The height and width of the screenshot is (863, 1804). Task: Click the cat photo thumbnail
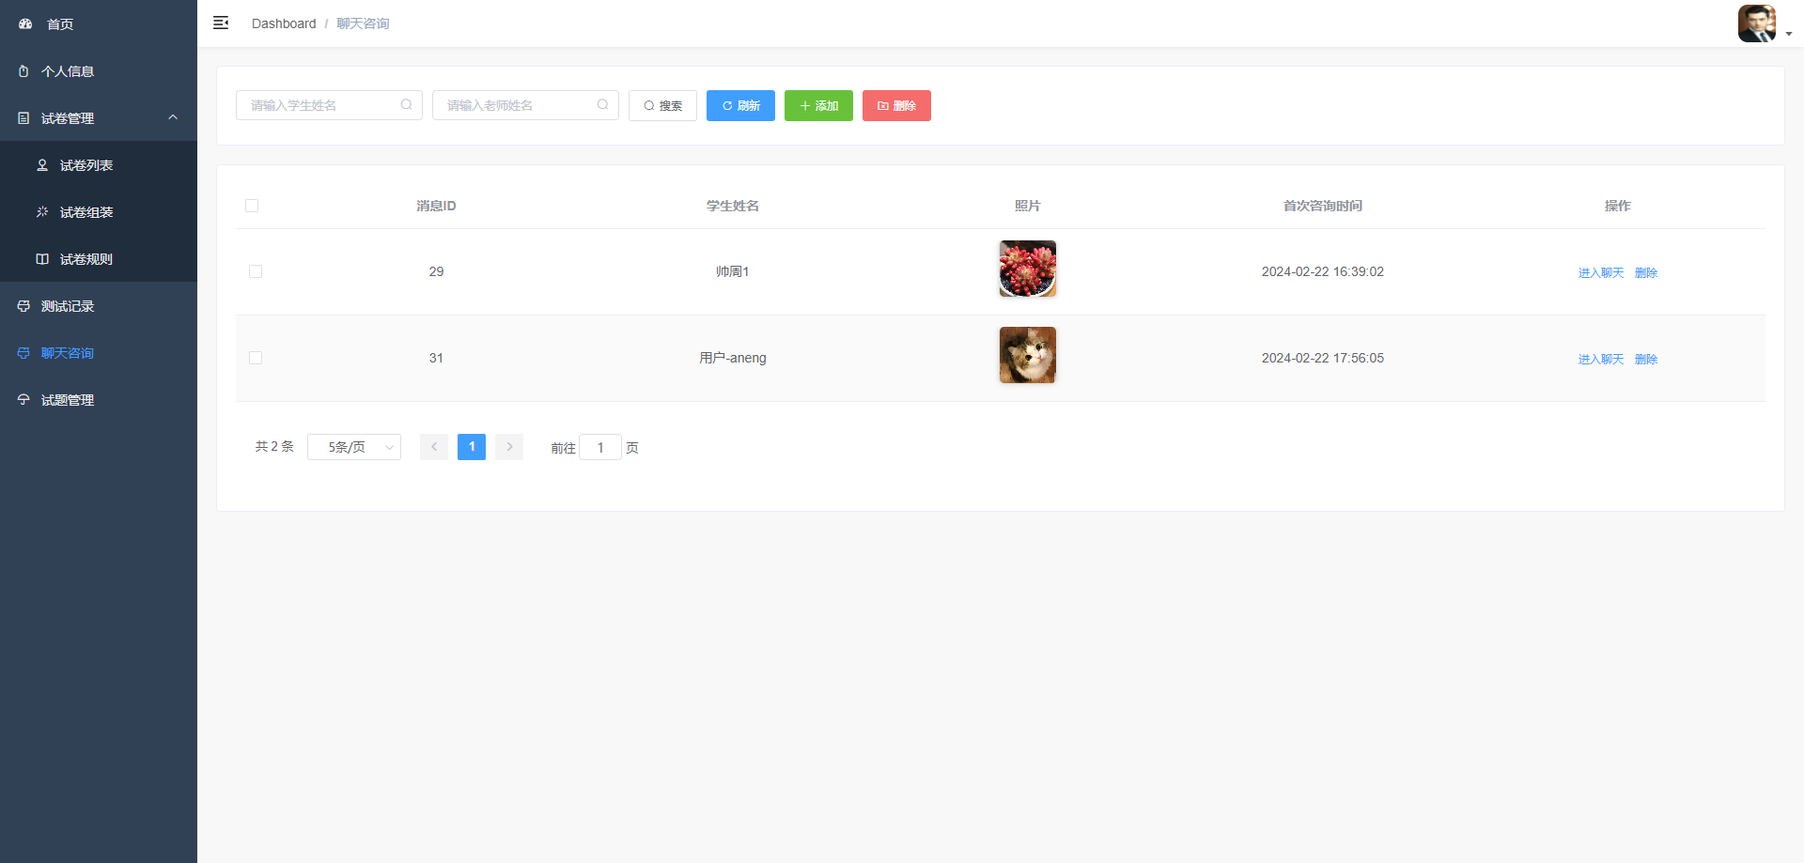point(1027,355)
